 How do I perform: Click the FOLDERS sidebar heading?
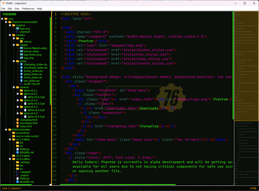pyautogui.click(x=9, y=14)
